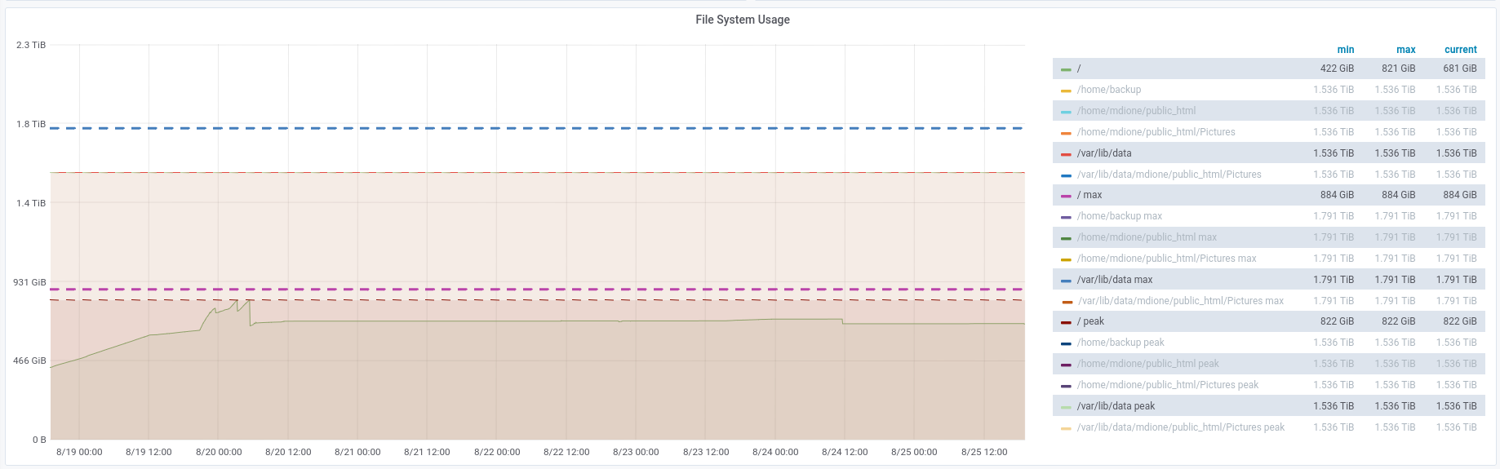Screen dimensions: 1500x469
Task: Click the yellow swatch beside /home/backup
Action: click(1066, 91)
